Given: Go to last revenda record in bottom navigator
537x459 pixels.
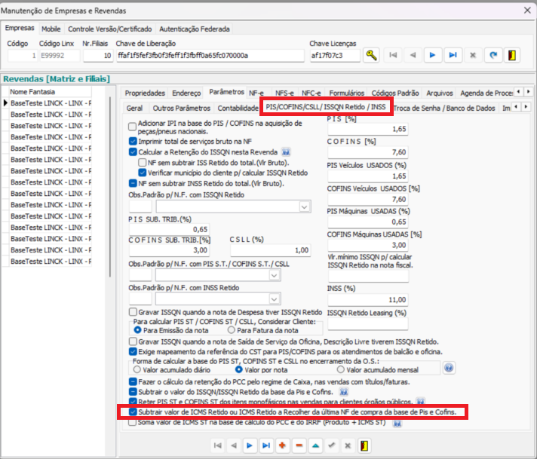Looking at the screenshot, I should click(266, 445).
